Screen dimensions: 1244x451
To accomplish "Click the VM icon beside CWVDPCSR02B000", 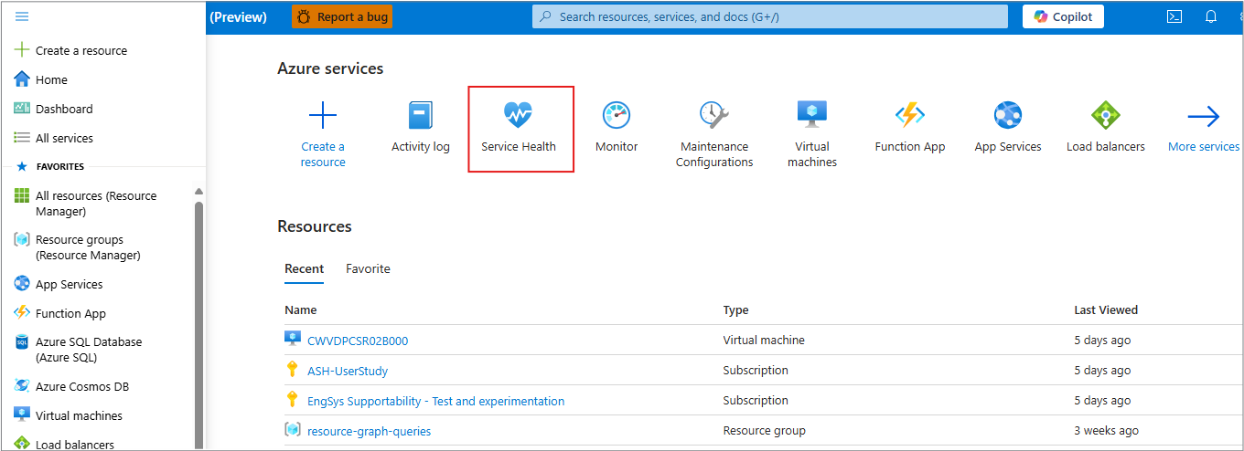I will 293,339.
